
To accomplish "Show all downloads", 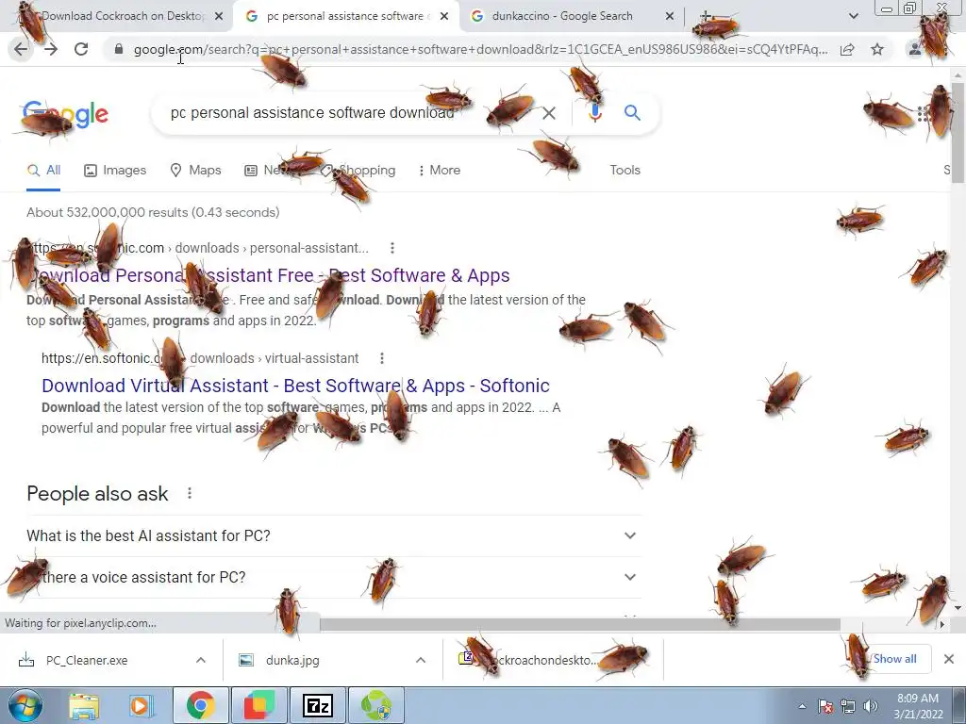I will coord(894,659).
